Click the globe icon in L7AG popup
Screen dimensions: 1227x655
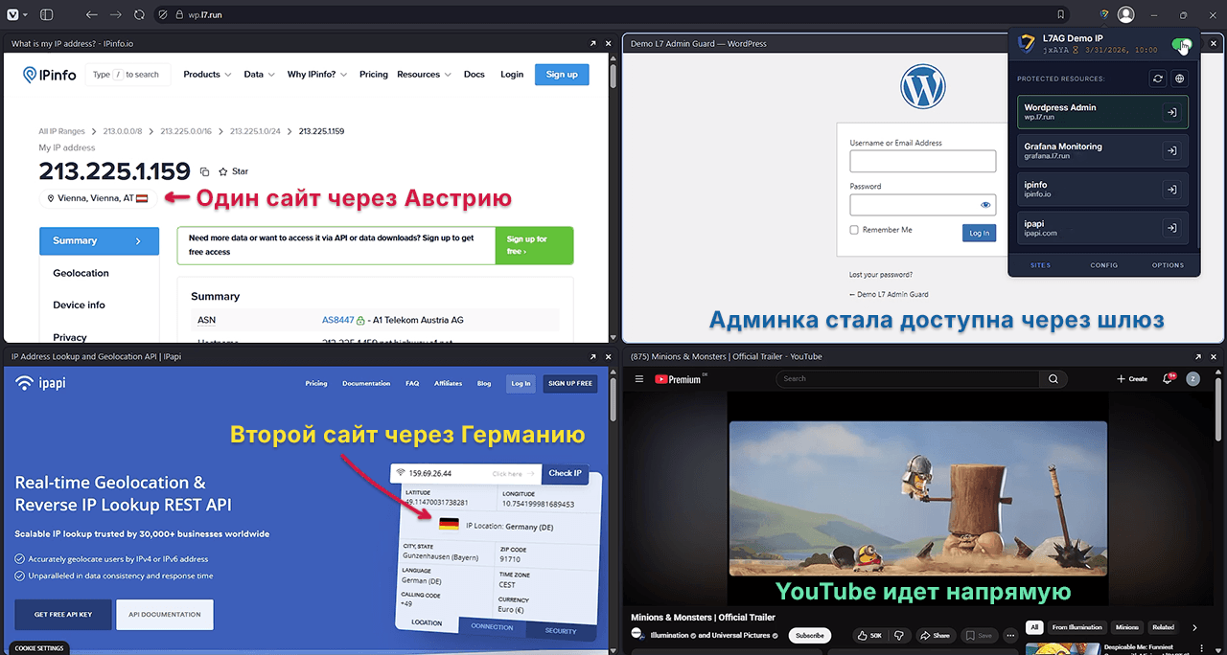(x=1180, y=79)
